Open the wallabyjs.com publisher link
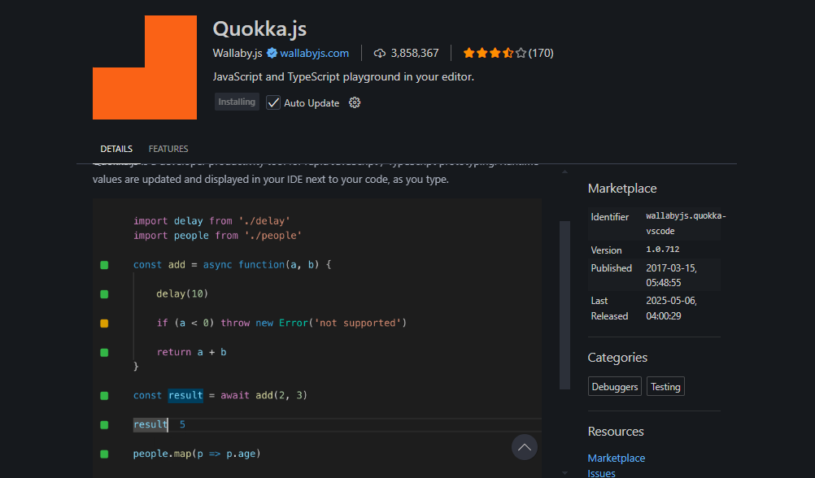815x478 pixels. (315, 53)
